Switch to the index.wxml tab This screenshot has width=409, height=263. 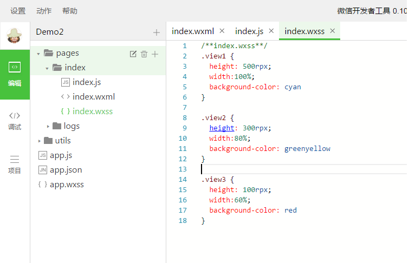click(x=193, y=31)
